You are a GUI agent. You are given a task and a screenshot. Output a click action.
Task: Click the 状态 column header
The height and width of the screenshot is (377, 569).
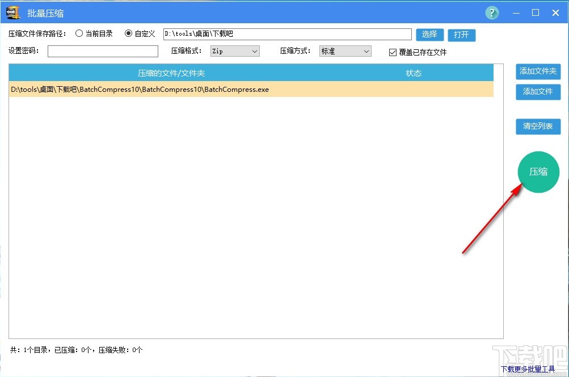pyautogui.click(x=413, y=73)
